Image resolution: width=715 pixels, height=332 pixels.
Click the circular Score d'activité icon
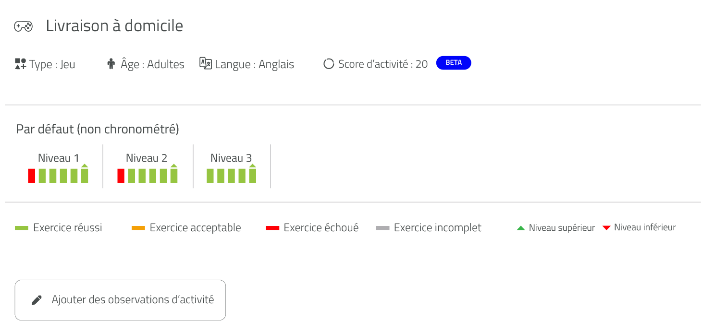pyautogui.click(x=329, y=64)
